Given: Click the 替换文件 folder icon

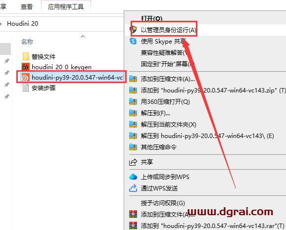Looking at the screenshot, I should pyautogui.click(x=26, y=56).
